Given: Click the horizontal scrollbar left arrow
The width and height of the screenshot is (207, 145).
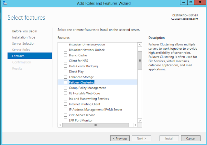Looking at the screenshot, I should (60, 125).
